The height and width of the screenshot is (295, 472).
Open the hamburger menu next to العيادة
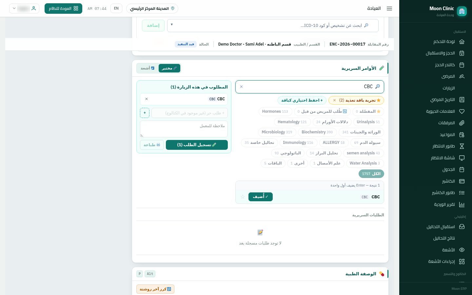click(389, 9)
